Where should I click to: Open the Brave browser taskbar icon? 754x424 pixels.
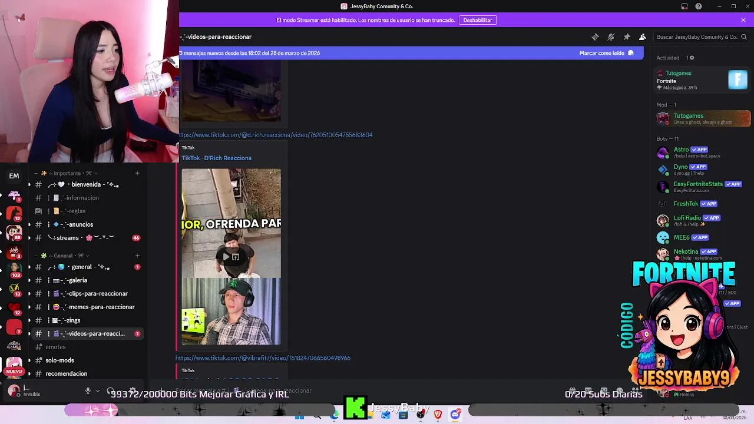(438, 415)
